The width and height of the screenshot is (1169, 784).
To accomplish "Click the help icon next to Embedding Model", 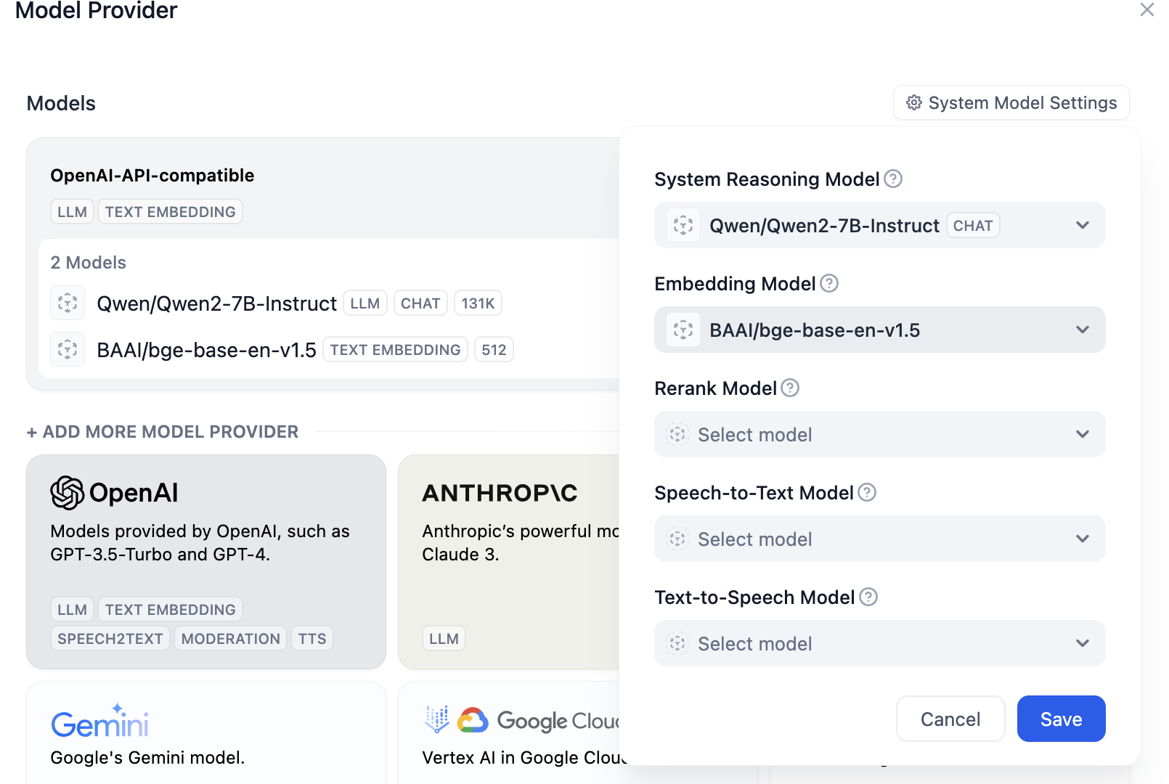I will (829, 283).
